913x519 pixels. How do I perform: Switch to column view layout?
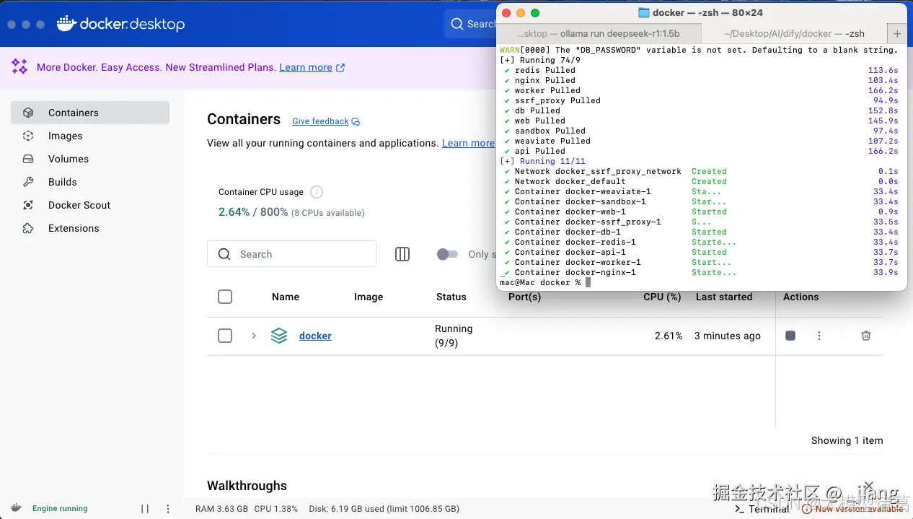[x=402, y=254]
